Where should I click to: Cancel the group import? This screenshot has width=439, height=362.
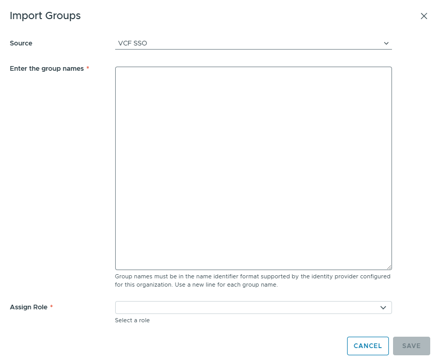368,346
